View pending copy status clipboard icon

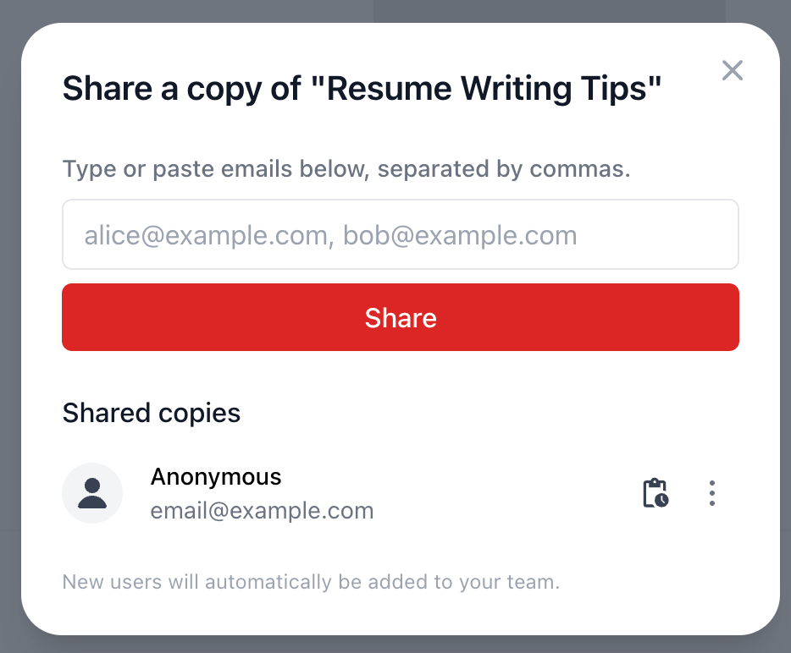[x=655, y=493]
